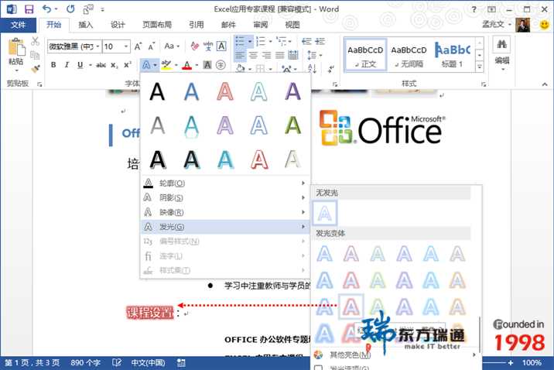Click 中文(中国) language indicator in status bar
This screenshot has height=370, width=554.
coord(148,362)
